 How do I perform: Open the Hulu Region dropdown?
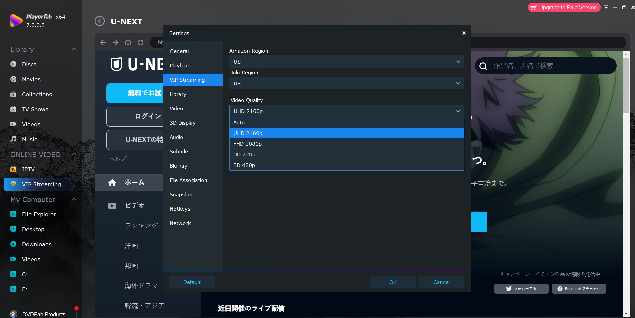347,83
